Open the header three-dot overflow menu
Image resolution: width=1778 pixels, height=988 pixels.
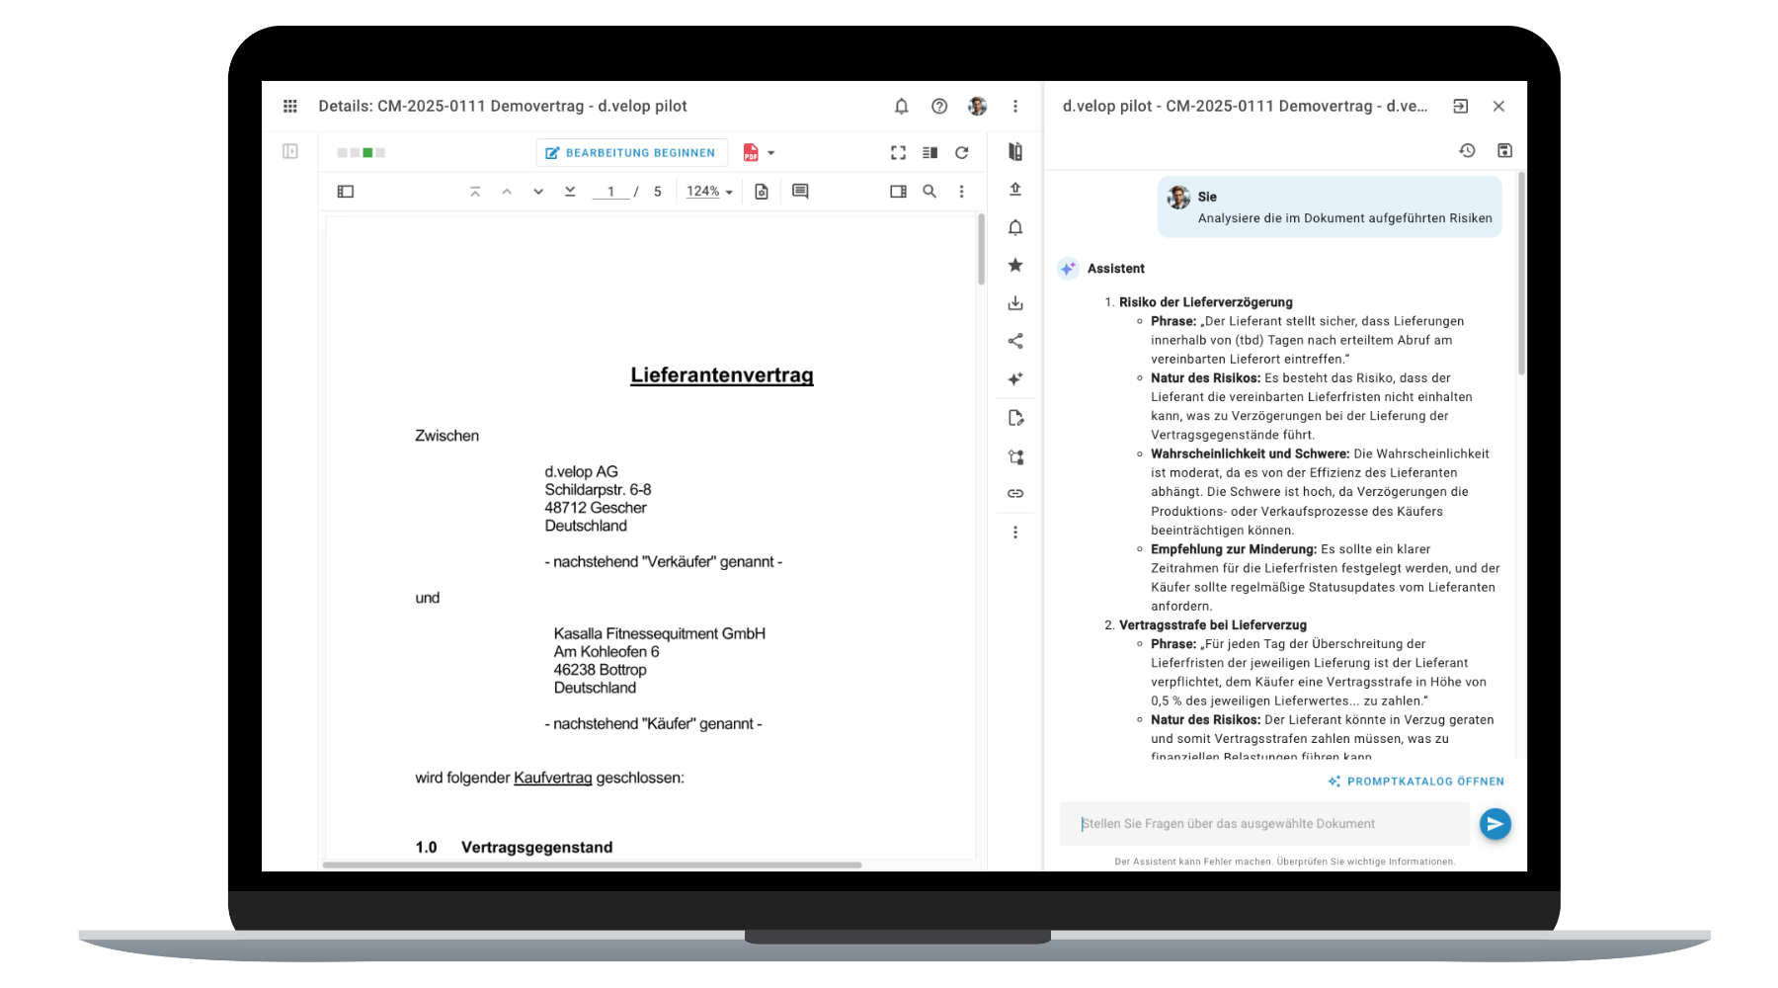[1014, 106]
